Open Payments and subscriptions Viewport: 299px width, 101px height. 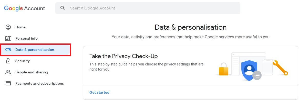[39, 83]
